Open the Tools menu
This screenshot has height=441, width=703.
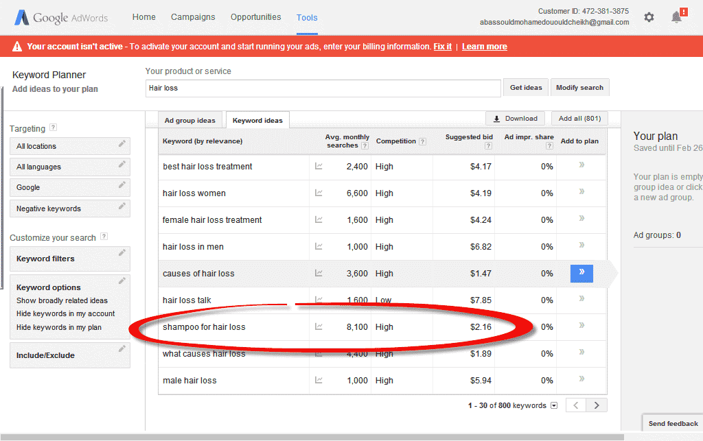[307, 17]
